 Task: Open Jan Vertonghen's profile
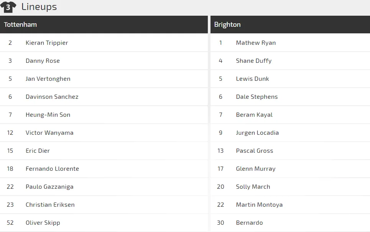(48, 79)
